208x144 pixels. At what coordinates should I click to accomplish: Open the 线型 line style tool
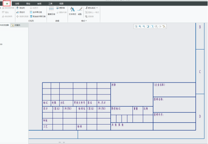pos(80,11)
